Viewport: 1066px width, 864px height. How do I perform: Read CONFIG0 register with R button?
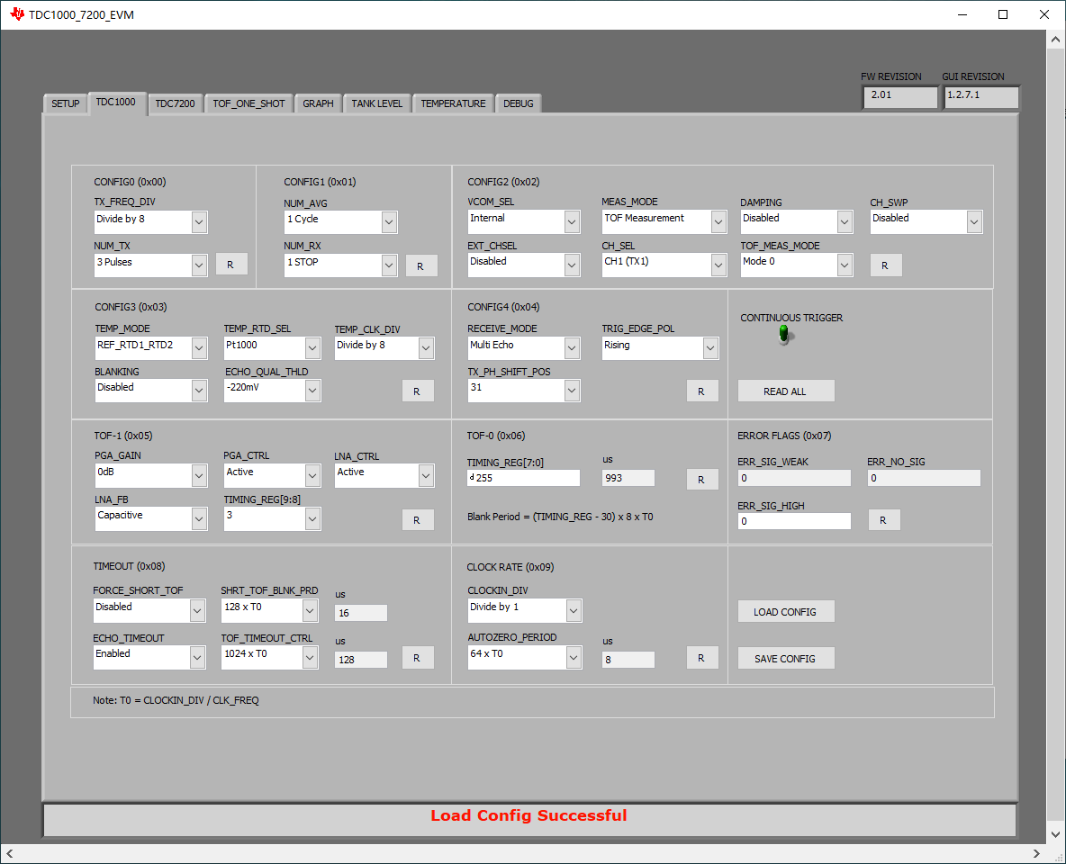pos(230,265)
